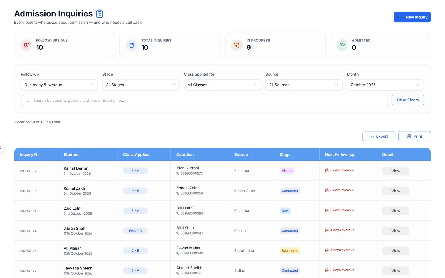Print the inquiries list
Screen dimensions: 445x278
click(x=414, y=136)
